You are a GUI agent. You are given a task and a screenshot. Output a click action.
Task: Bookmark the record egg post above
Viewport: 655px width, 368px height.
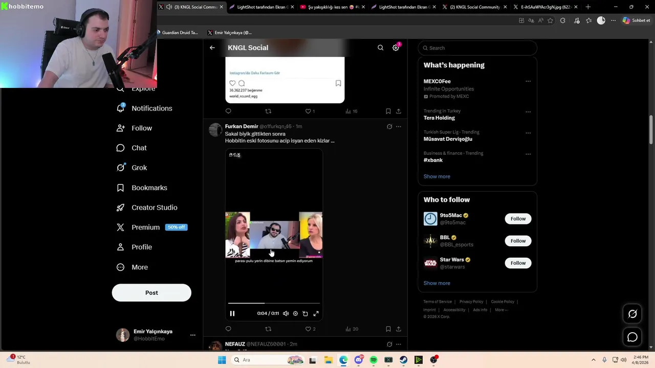click(x=388, y=111)
